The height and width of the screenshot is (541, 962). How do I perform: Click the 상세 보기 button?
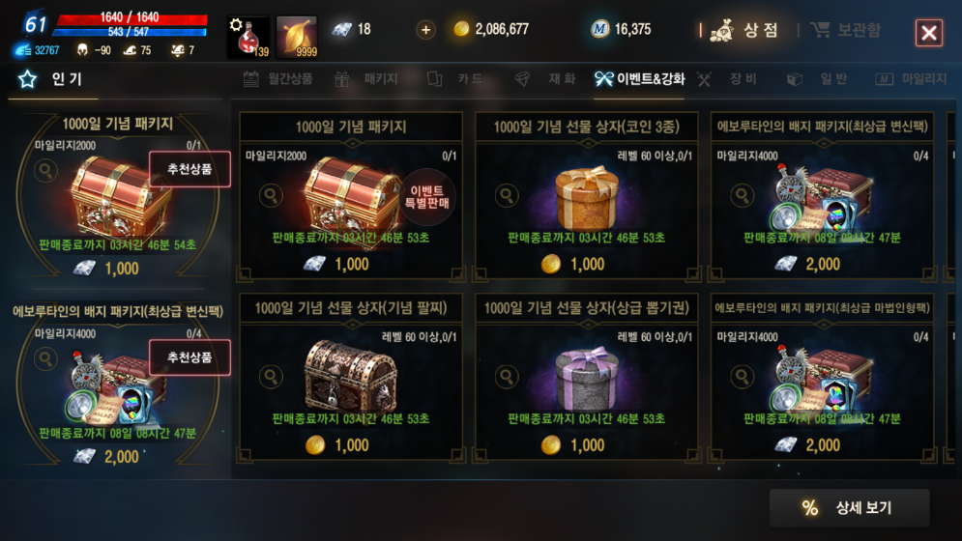tap(849, 508)
